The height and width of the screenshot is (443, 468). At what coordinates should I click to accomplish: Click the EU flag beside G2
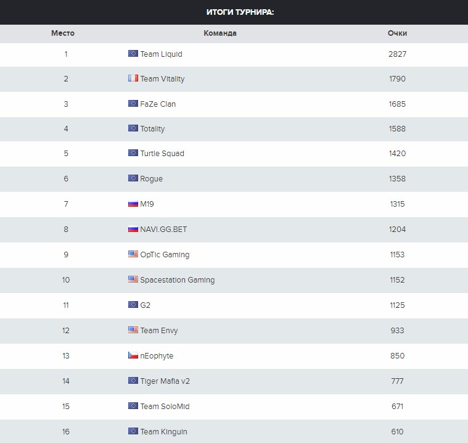[133, 305]
